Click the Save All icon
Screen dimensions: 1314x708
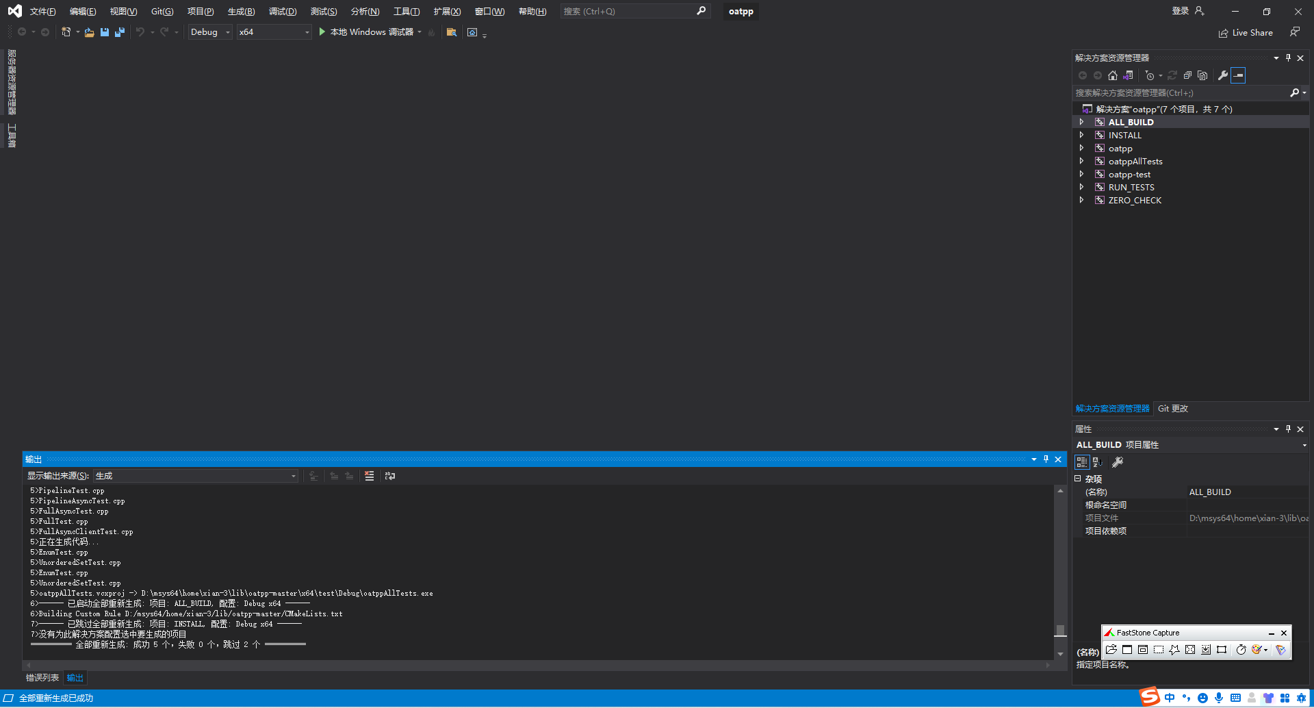[120, 32]
